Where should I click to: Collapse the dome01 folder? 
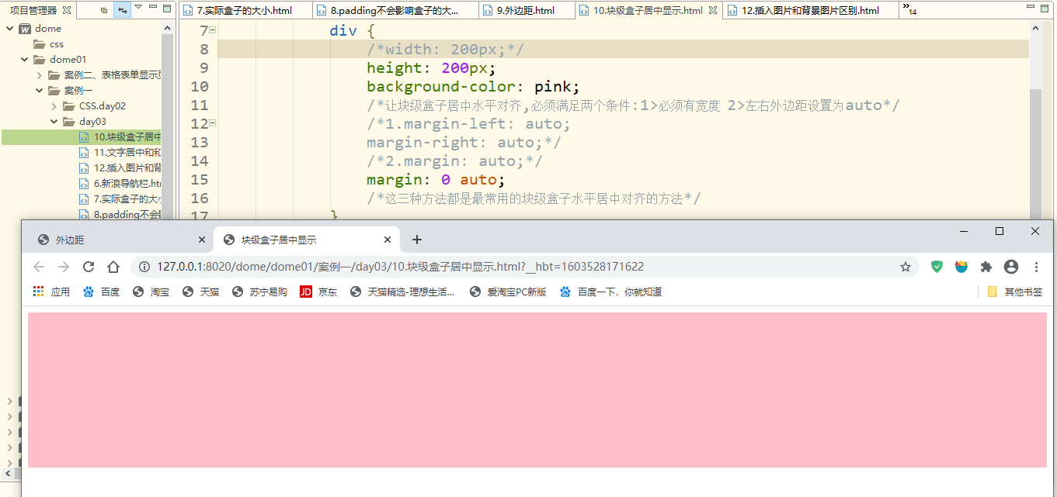(x=24, y=60)
